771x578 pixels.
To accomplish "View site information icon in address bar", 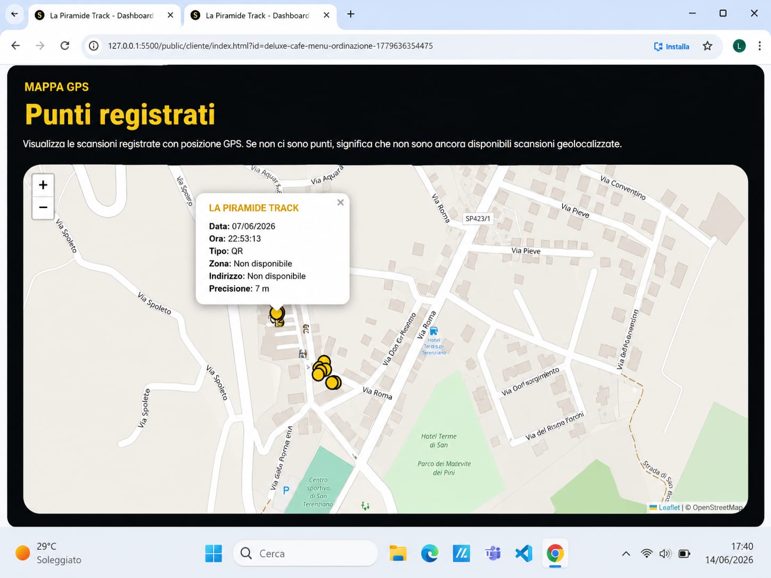I will (94, 46).
